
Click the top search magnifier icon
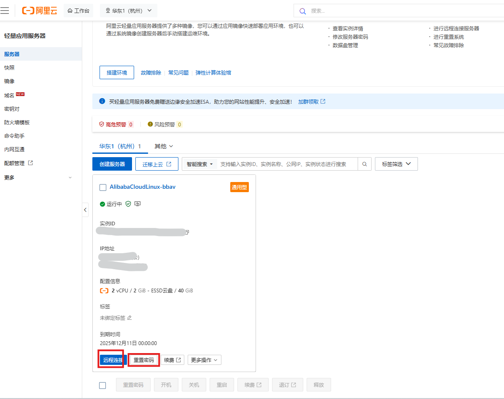[x=302, y=11]
